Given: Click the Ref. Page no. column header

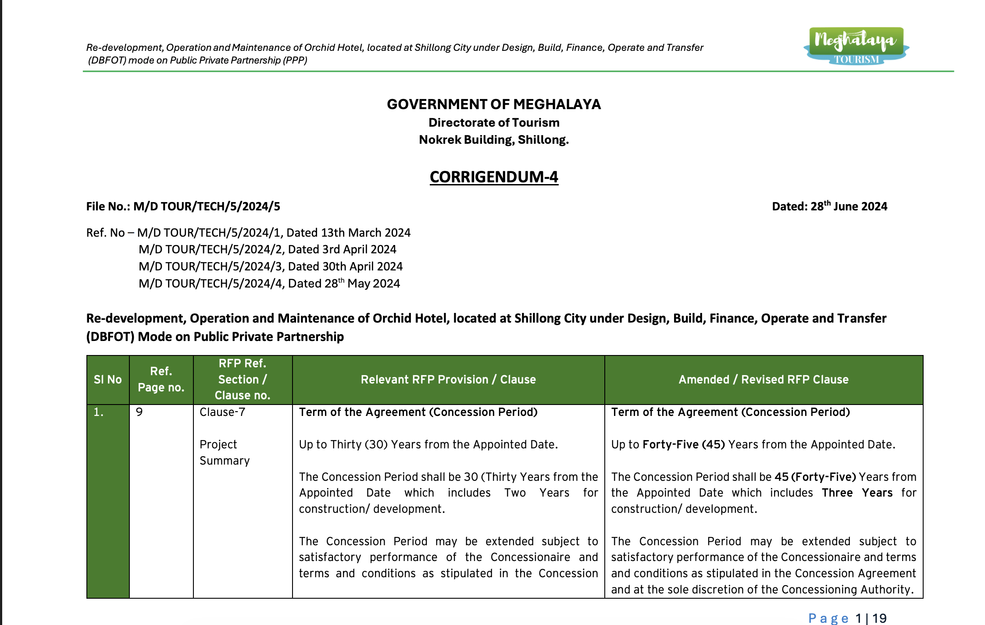Looking at the screenshot, I should click(161, 380).
